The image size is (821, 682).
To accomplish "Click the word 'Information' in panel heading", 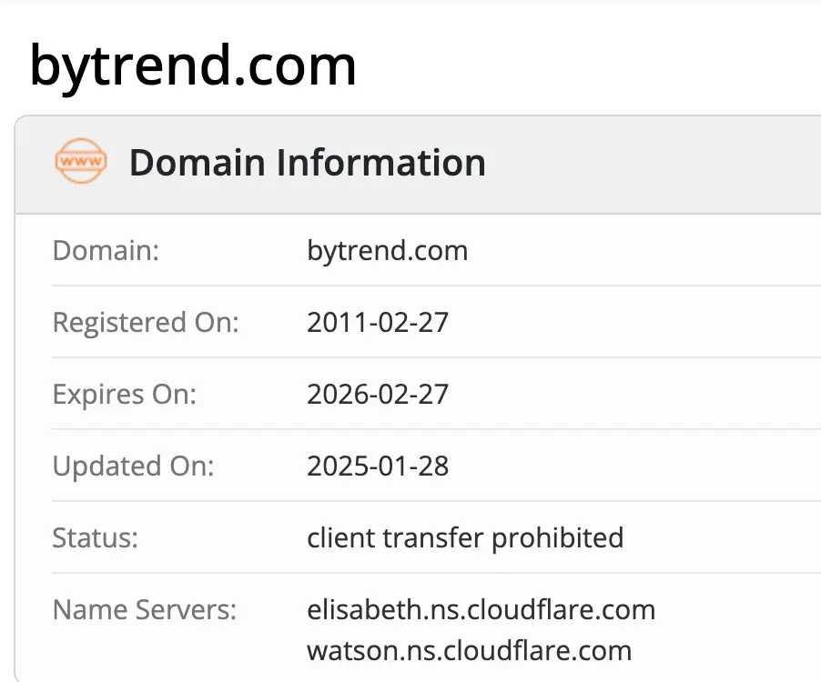I will click(381, 163).
